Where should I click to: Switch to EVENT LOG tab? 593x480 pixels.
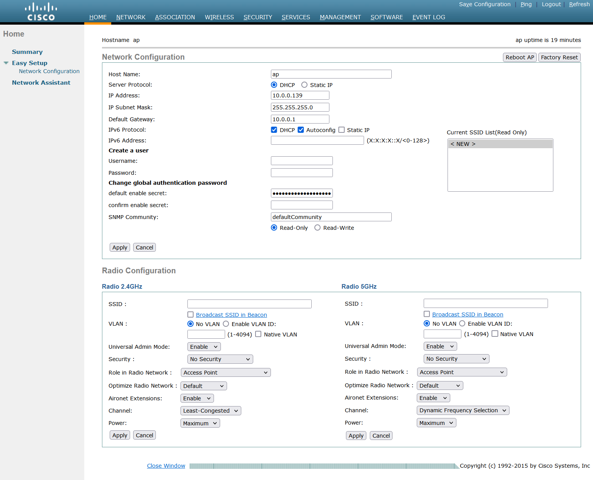[x=428, y=17]
